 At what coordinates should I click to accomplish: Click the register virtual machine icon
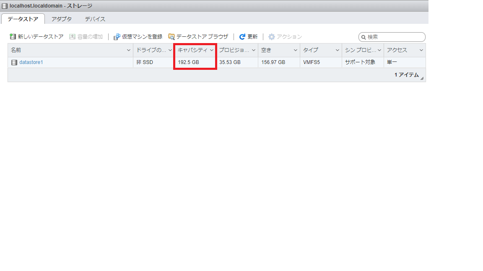tap(117, 37)
